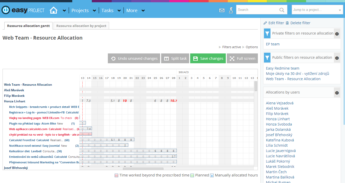
Task: Open Web Team - Resource Allocation filter link
Action: tap(293, 79)
